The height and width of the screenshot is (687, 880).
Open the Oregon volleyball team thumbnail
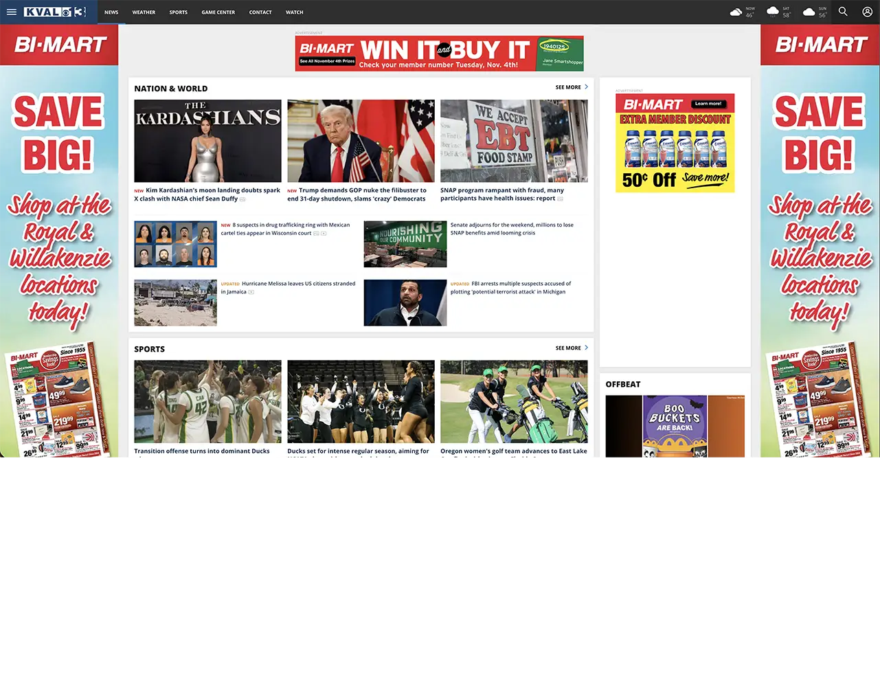361,402
